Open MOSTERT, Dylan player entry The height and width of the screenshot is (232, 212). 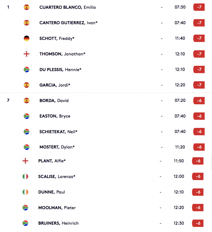point(57,147)
